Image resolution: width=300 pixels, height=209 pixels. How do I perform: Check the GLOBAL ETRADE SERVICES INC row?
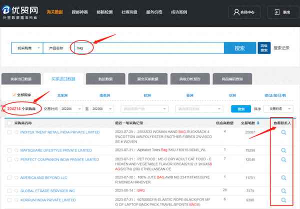click(x=9, y=190)
